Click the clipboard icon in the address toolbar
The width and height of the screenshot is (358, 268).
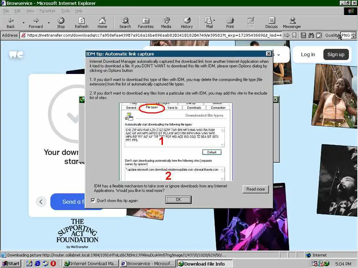319,35
